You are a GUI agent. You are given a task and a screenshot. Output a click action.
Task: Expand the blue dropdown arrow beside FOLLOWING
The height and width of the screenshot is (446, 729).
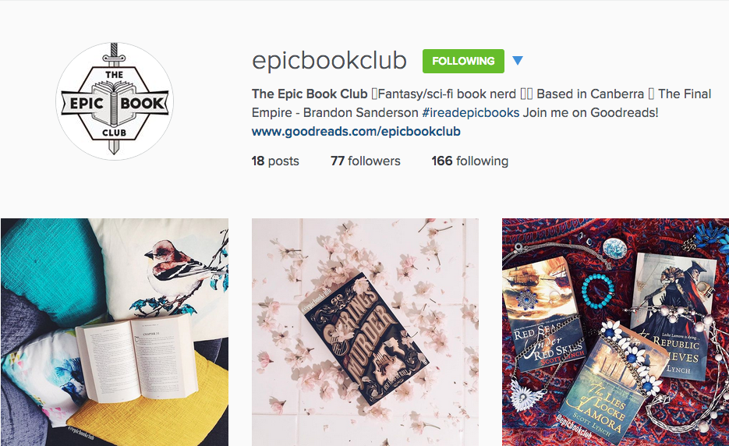[518, 61]
